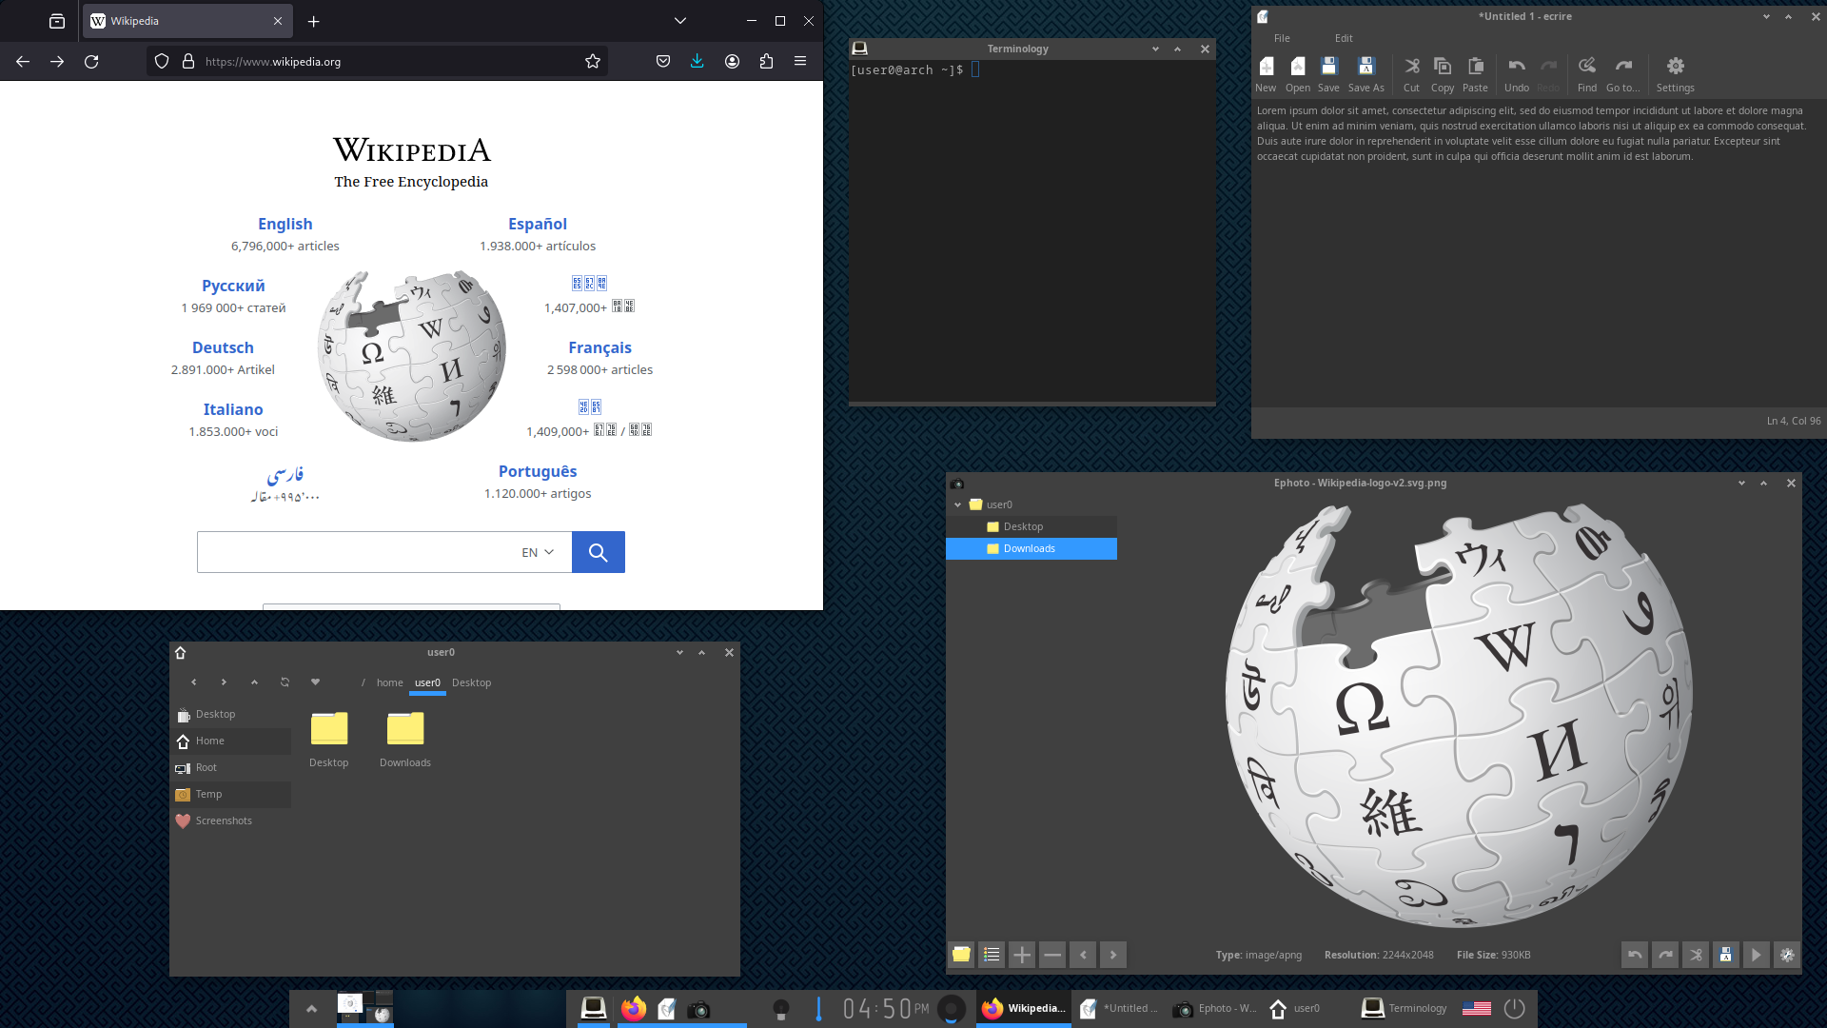Rotate image with Ephoto undo-arrow icon
This screenshot has height=1028, width=1827.
(1635, 955)
